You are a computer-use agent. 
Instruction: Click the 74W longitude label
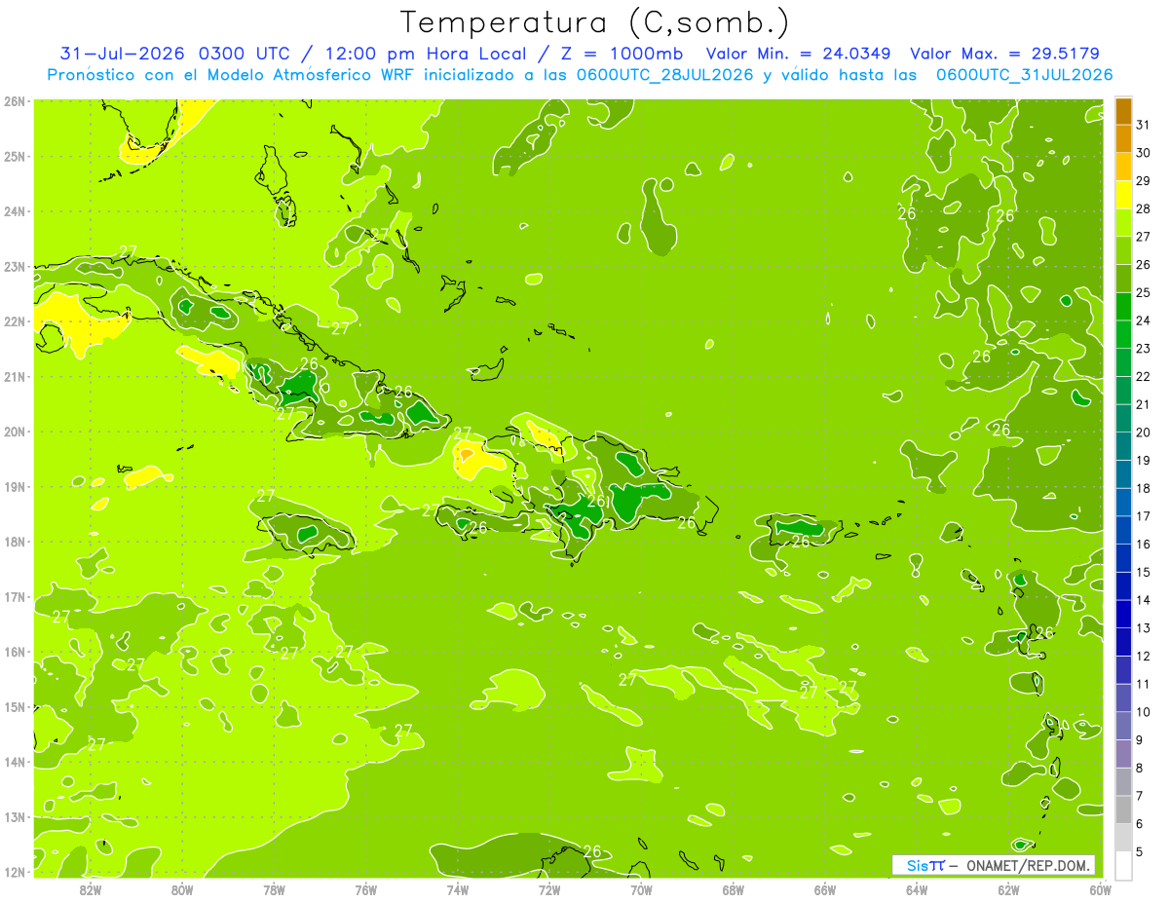tap(458, 888)
